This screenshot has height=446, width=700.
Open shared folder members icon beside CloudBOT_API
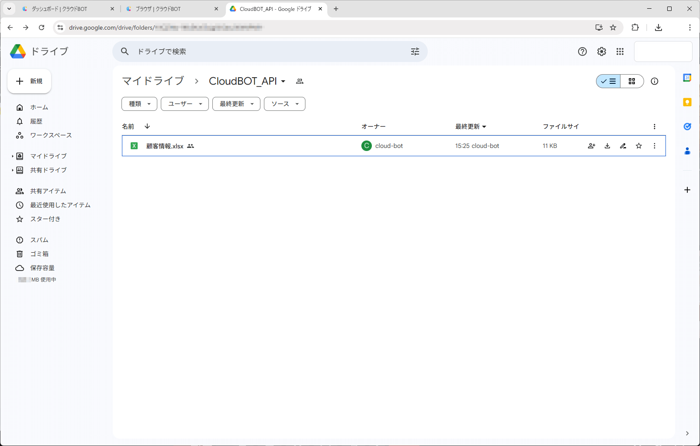(300, 81)
